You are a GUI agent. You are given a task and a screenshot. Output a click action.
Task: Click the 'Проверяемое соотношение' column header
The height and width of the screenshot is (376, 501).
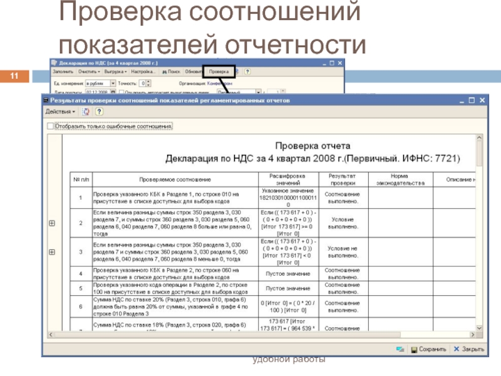[x=175, y=180]
